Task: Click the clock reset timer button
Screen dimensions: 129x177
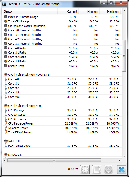Action: pyautogui.click(x=85, y=169)
